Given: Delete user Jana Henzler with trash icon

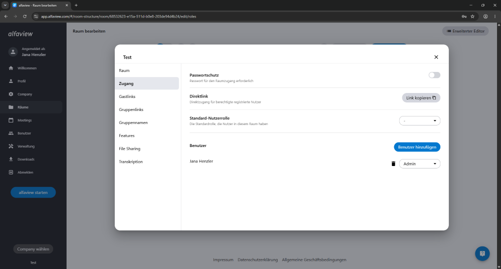Looking at the screenshot, I should pos(393,163).
